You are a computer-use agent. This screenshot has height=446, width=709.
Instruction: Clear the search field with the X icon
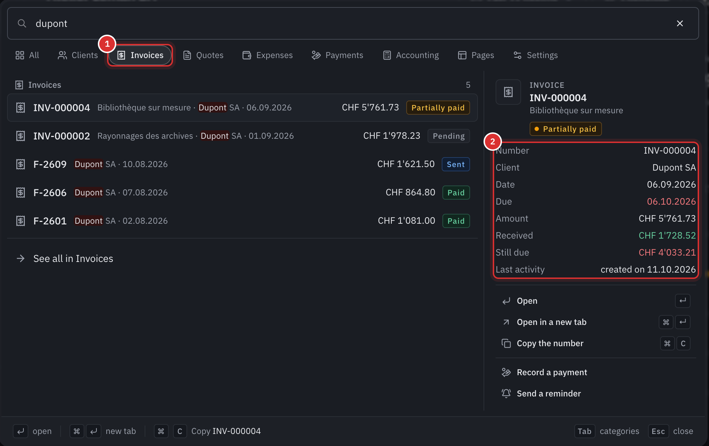(x=680, y=23)
